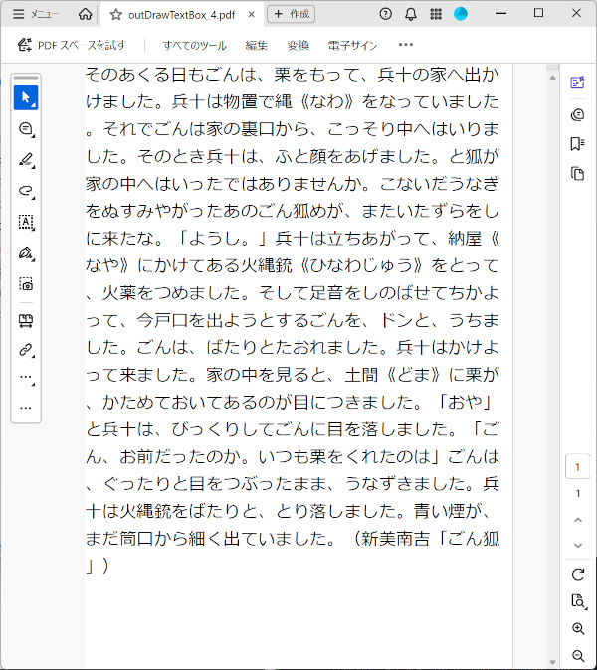Choose the fill and sign pen tool
The image size is (597, 670).
(27, 252)
